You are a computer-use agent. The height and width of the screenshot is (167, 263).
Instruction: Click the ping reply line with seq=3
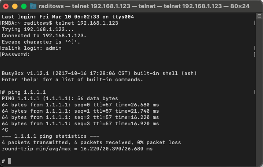click(80, 123)
